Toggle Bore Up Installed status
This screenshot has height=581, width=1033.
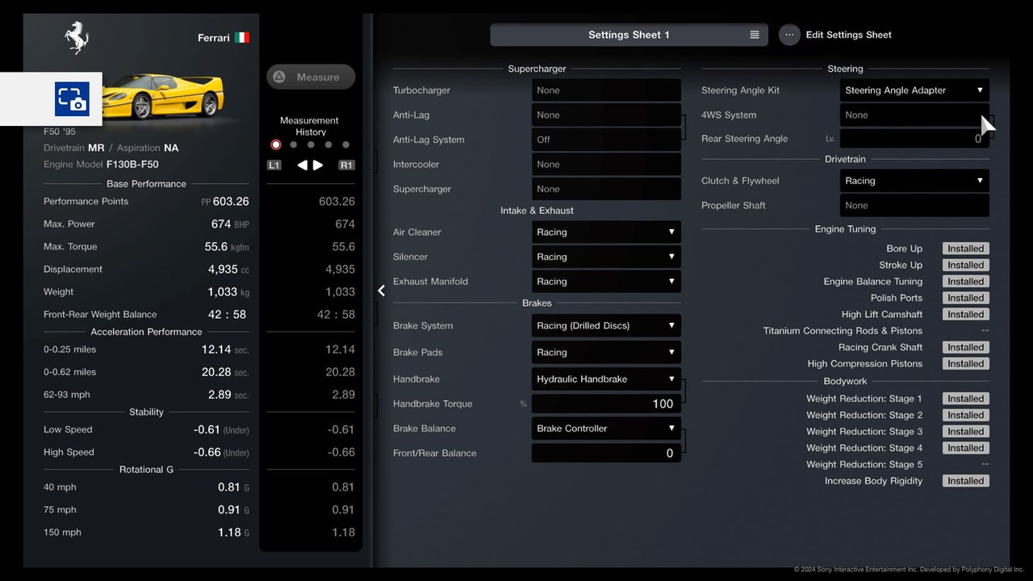pyautogui.click(x=966, y=249)
